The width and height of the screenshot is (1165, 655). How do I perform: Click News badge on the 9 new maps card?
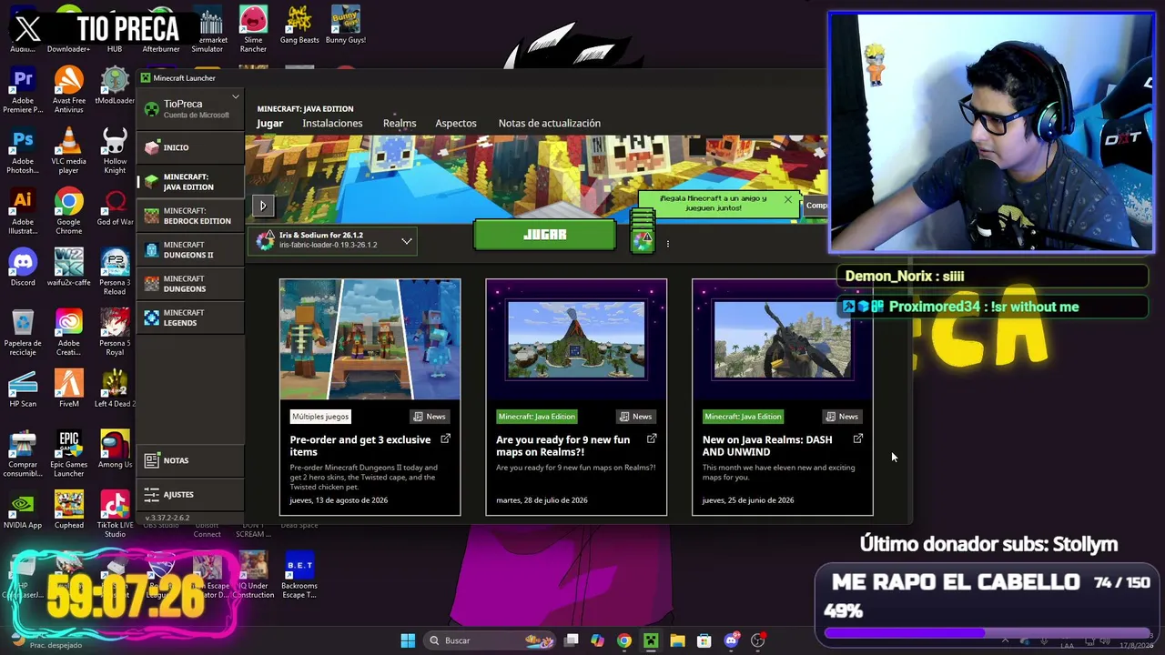pyautogui.click(x=635, y=417)
